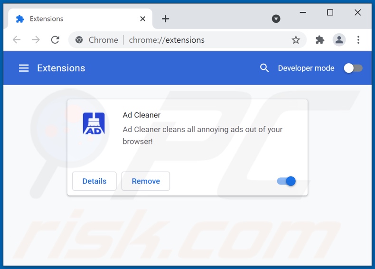Screen dimensions: 375x269
Task: Click the Ad Cleaner broom icon
Action: pyautogui.click(x=94, y=124)
